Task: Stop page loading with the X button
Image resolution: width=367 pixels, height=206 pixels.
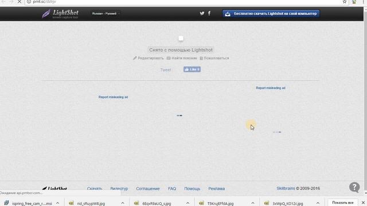Action: coord(19,2)
